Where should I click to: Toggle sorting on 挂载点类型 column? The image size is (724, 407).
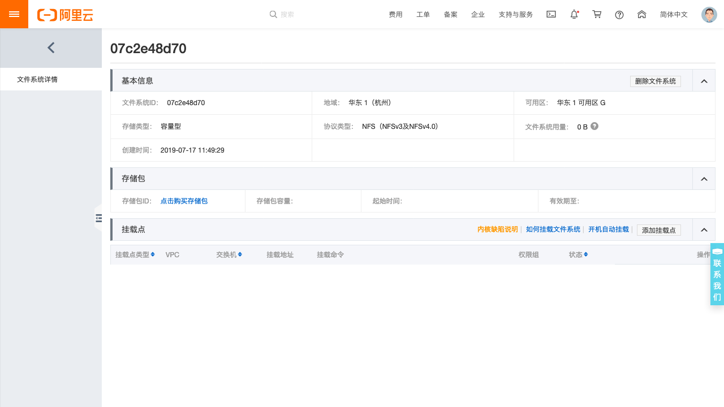point(153,254)
